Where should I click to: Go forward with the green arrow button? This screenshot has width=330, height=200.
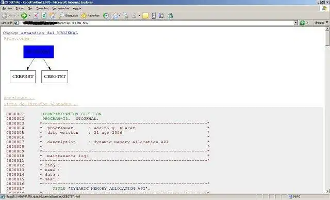tap(24, 16)
